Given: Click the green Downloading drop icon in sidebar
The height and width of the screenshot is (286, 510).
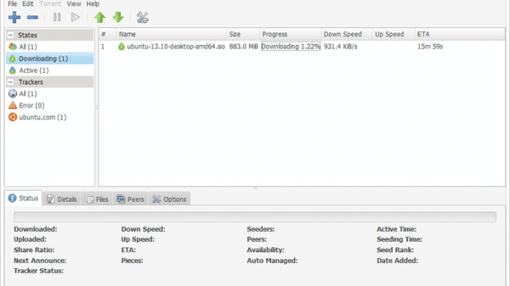Looking at the screenshot, I should pyautogui.click(x=12, y=59).
